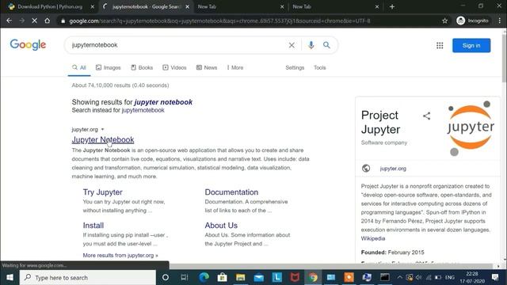Select the All results tab
The height and width of the screenshot is (285, 507).
click(x=79, y=67)
